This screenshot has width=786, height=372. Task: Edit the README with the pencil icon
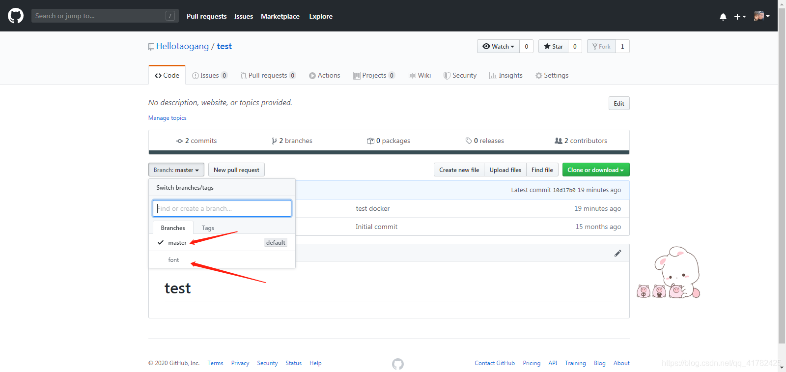point(618,253)
